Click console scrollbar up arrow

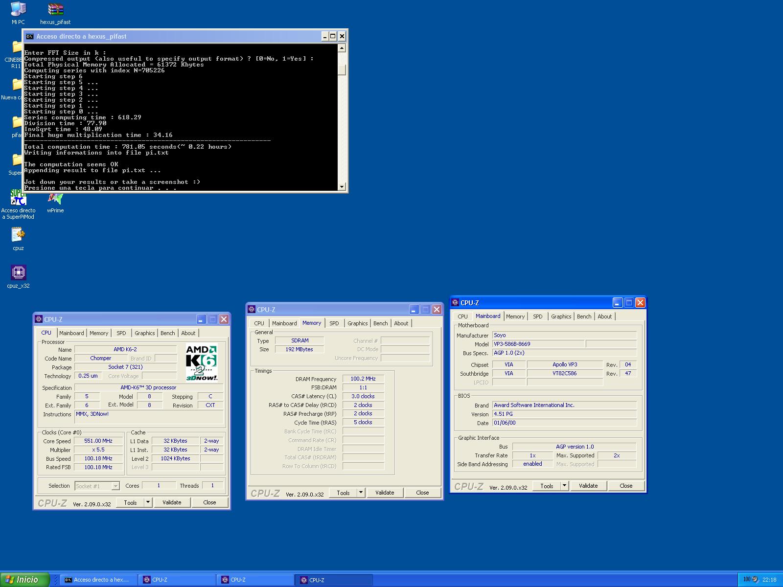point(342,48)
